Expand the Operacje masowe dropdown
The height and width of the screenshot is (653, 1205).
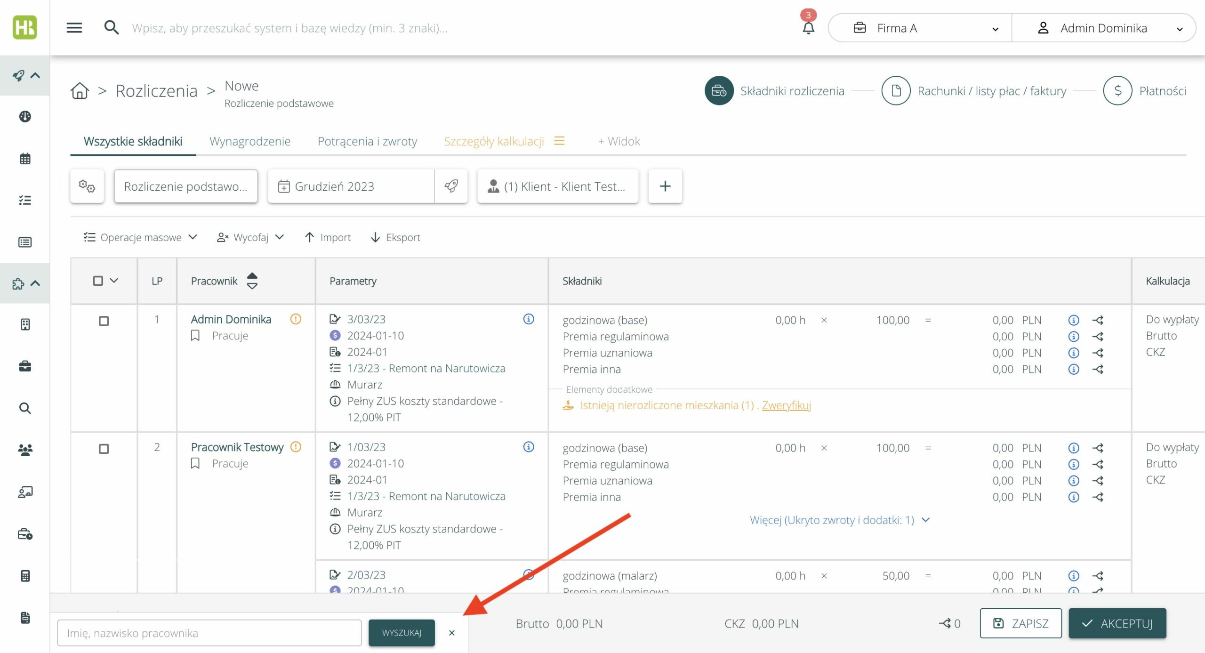[x=140, y=237]
